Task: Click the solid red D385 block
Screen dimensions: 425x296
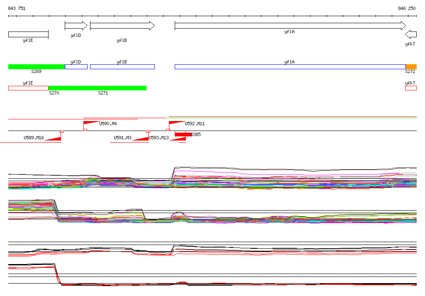Action: [183, 134]
